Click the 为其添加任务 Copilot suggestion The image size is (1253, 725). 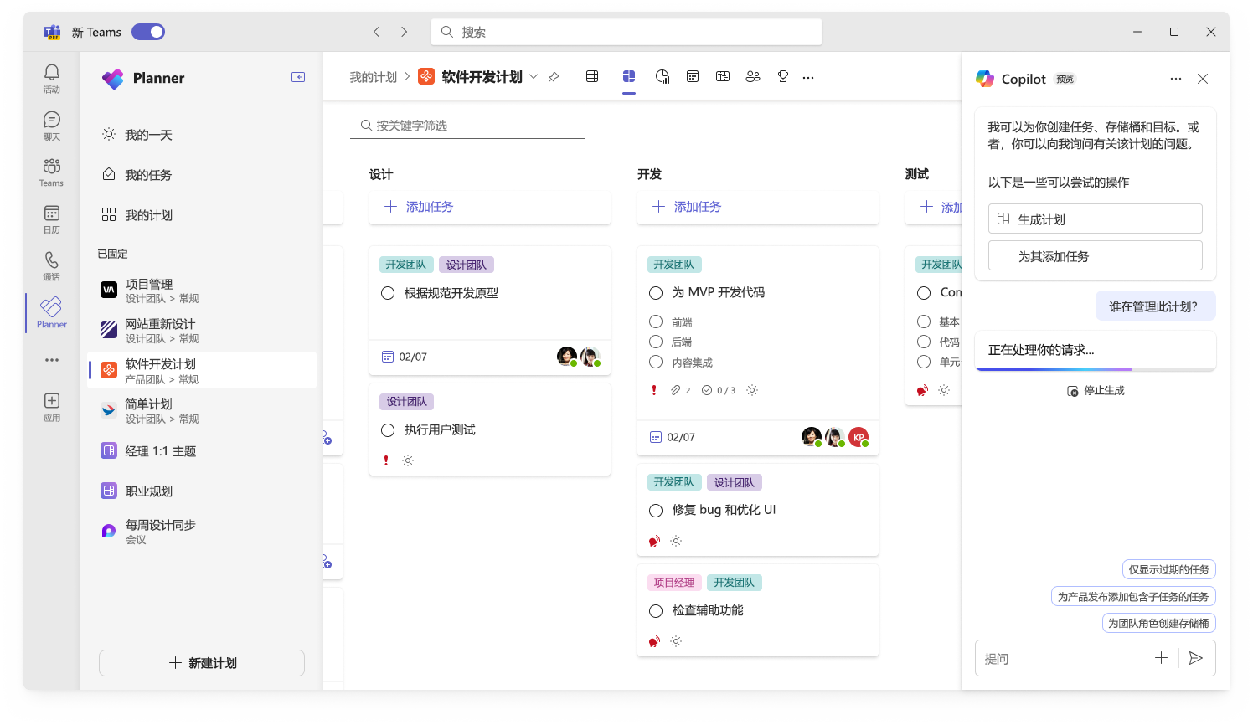click(1096, 256)
